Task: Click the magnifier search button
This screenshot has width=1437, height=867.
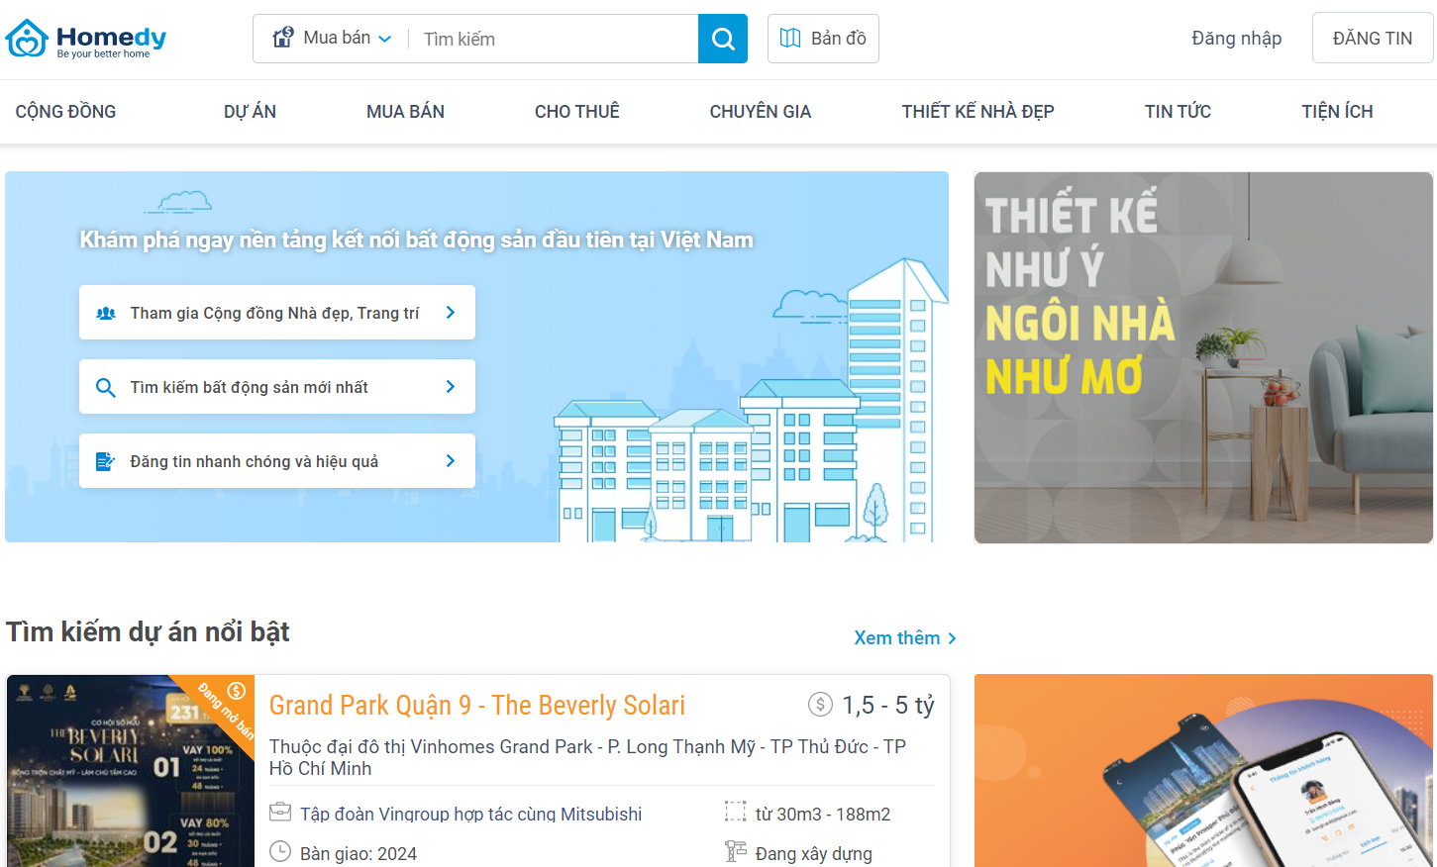Action: (723, 39)
